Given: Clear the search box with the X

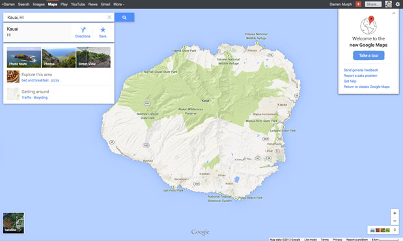Looking at the screenshot, I should 109,17.
